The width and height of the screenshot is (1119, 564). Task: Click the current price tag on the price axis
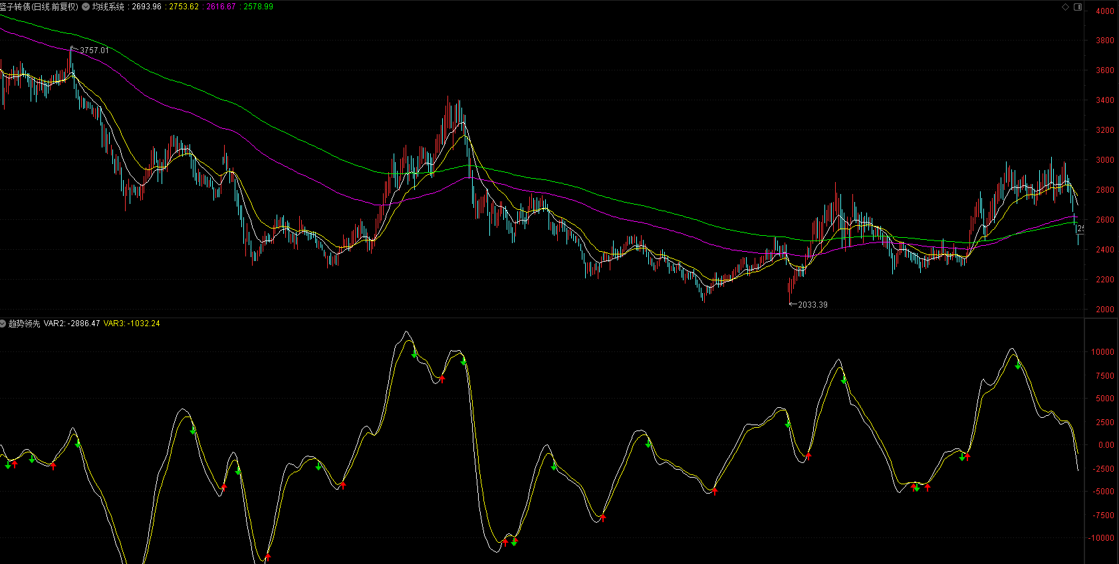1080,229
